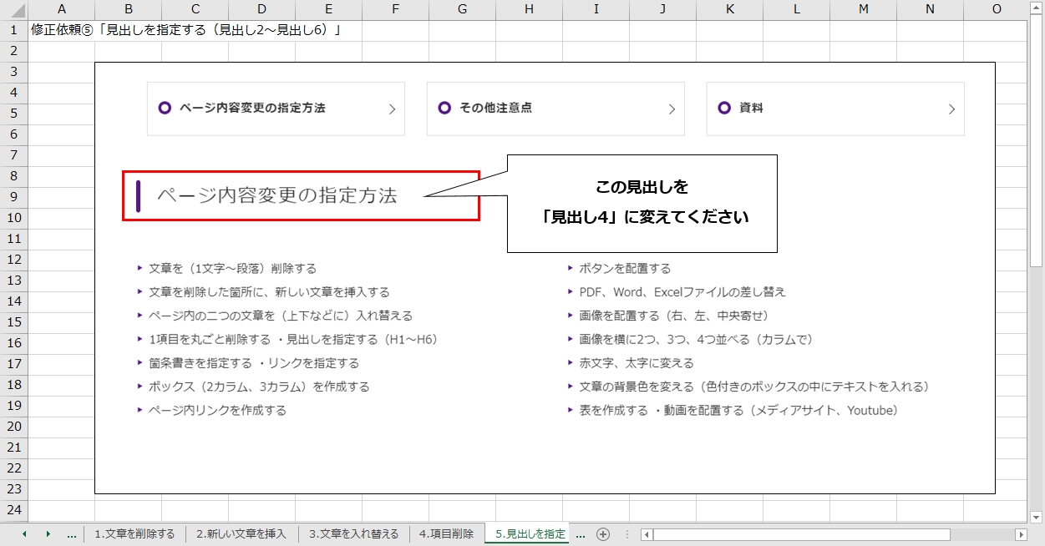
Task: Switch to the 1.文章を削除する sheet tab
Action: pos(134,534)
